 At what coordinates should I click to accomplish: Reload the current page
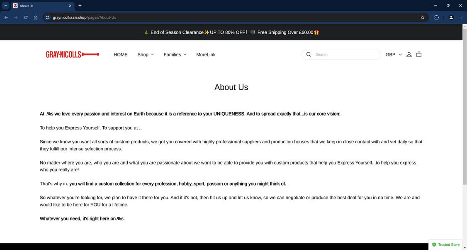(x=26, y=17)
